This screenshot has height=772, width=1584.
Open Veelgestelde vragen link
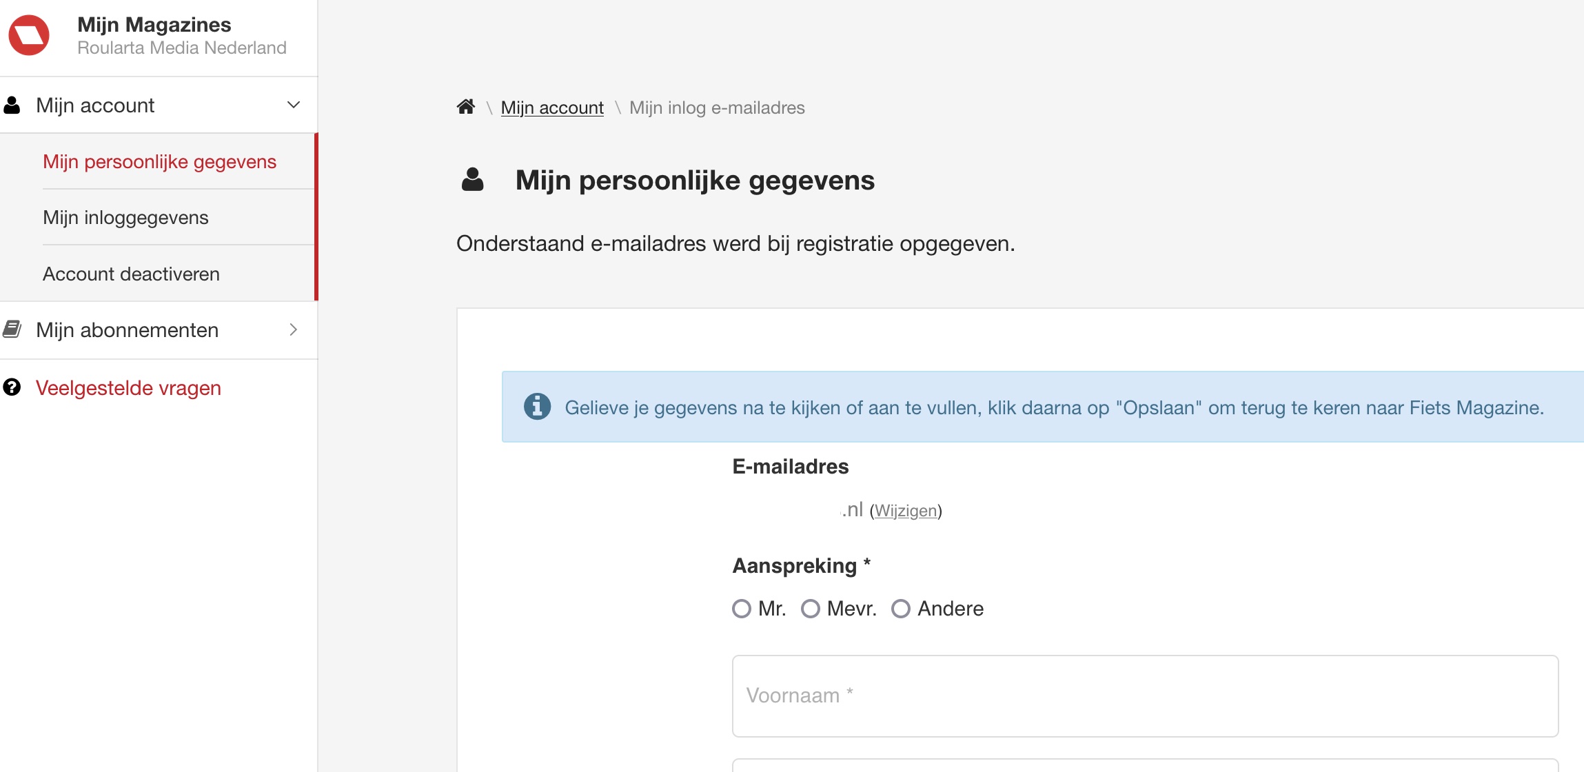128,388
